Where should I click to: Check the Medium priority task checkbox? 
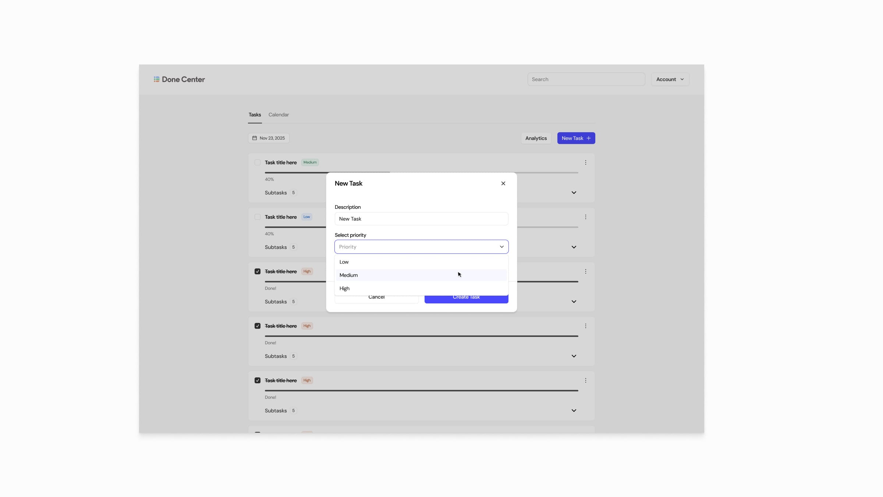click(x=258, y=162)
